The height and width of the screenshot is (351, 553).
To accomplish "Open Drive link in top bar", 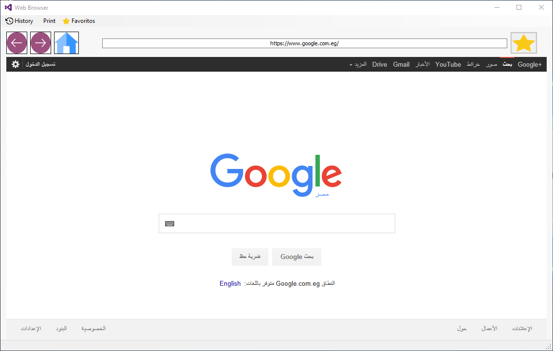I will click(380, 64).
